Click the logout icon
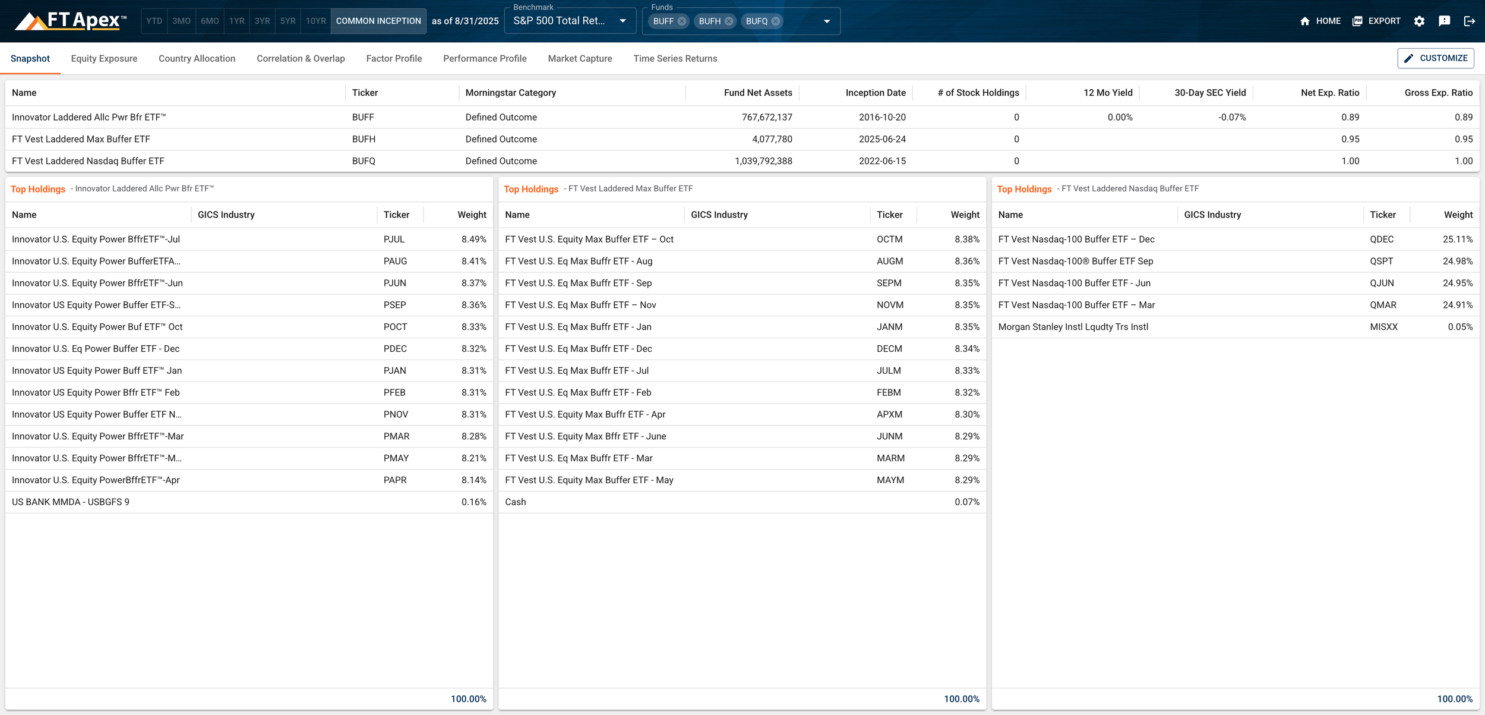Image resolution: width=1485 pixels, height=715 pixels. click(x=1470, y=21)
